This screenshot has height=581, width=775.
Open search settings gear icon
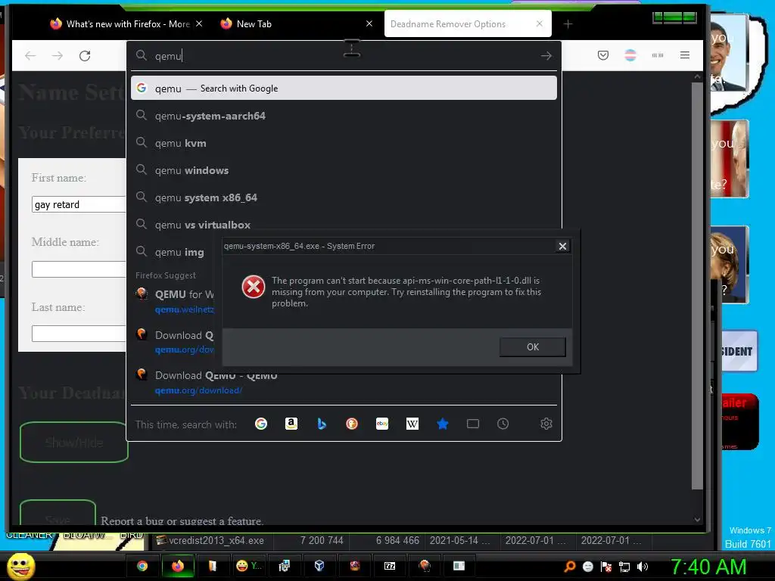[546, 424]
